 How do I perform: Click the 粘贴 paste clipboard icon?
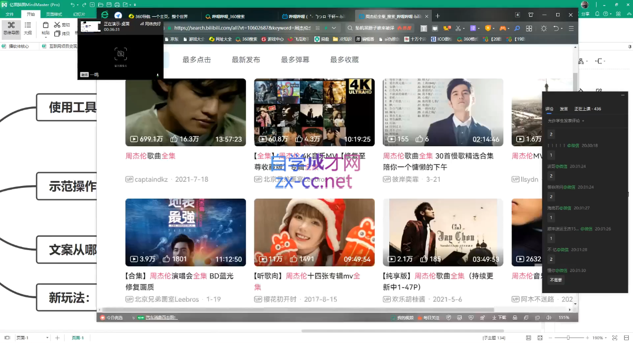point(45,25)
